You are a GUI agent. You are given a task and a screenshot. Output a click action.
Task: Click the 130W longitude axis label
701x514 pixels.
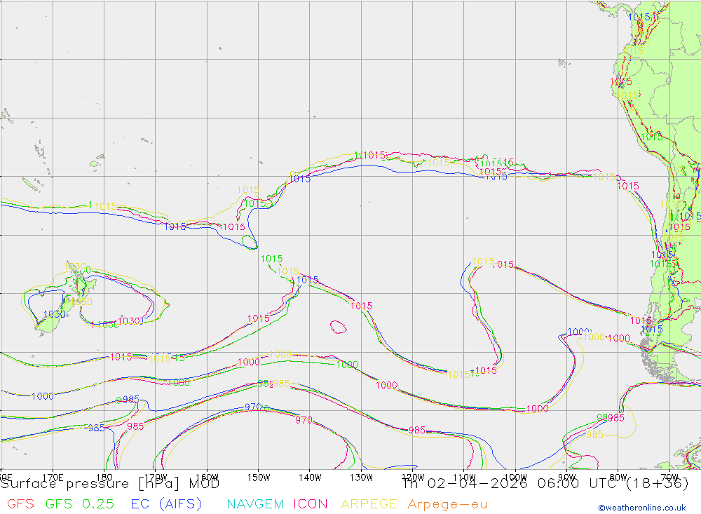[361, 478]
